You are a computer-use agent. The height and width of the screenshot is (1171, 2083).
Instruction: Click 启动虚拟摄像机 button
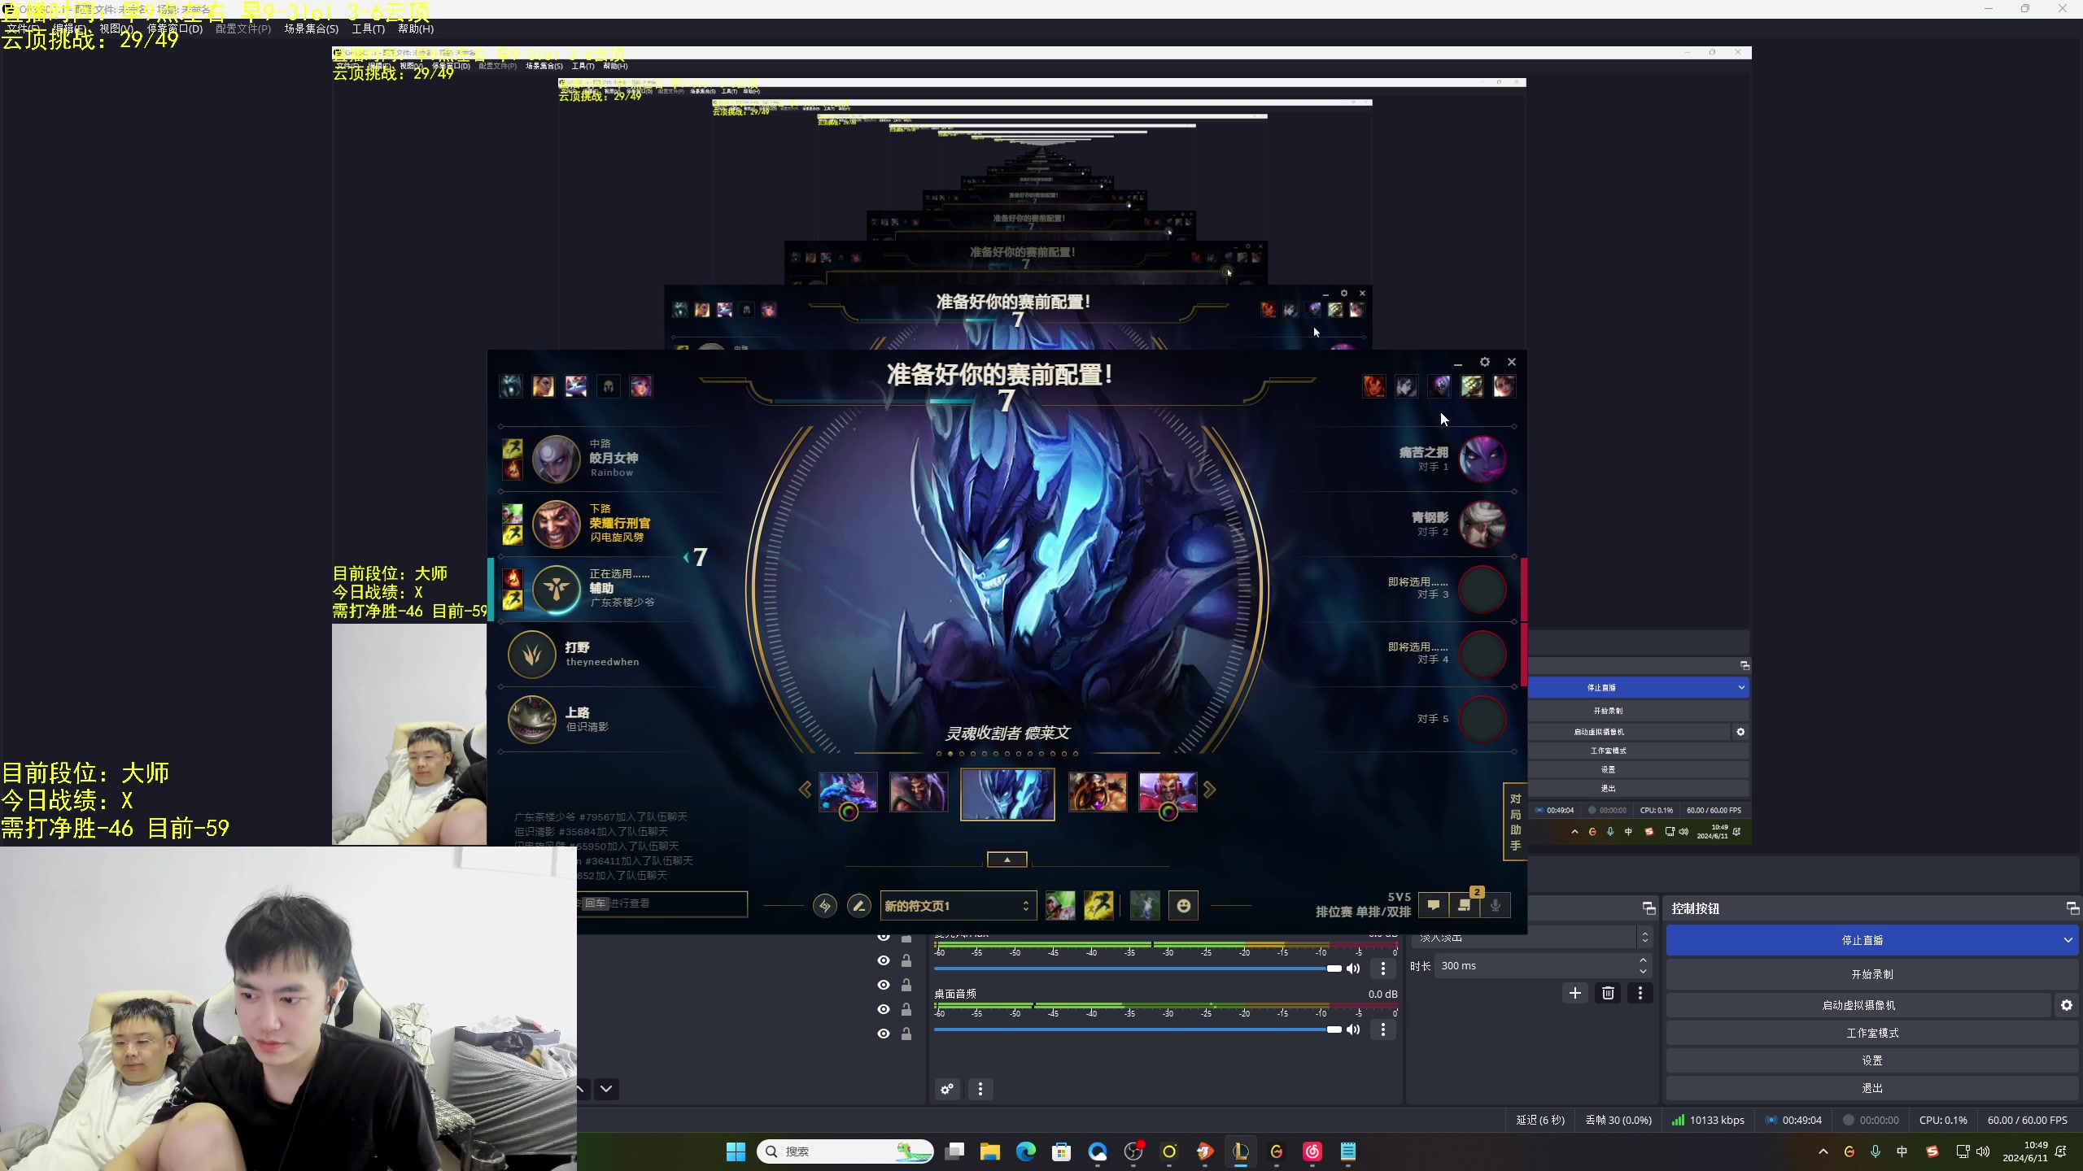click(x=1858, y=1005)
